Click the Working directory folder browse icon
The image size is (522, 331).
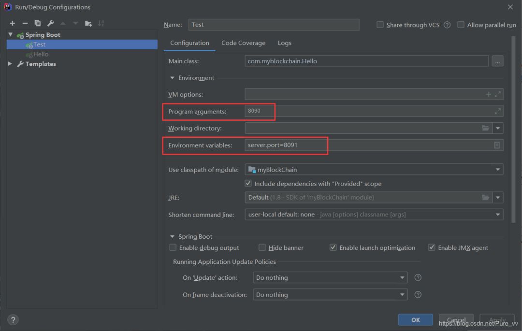pyautogui.click(x=485, y=128)
